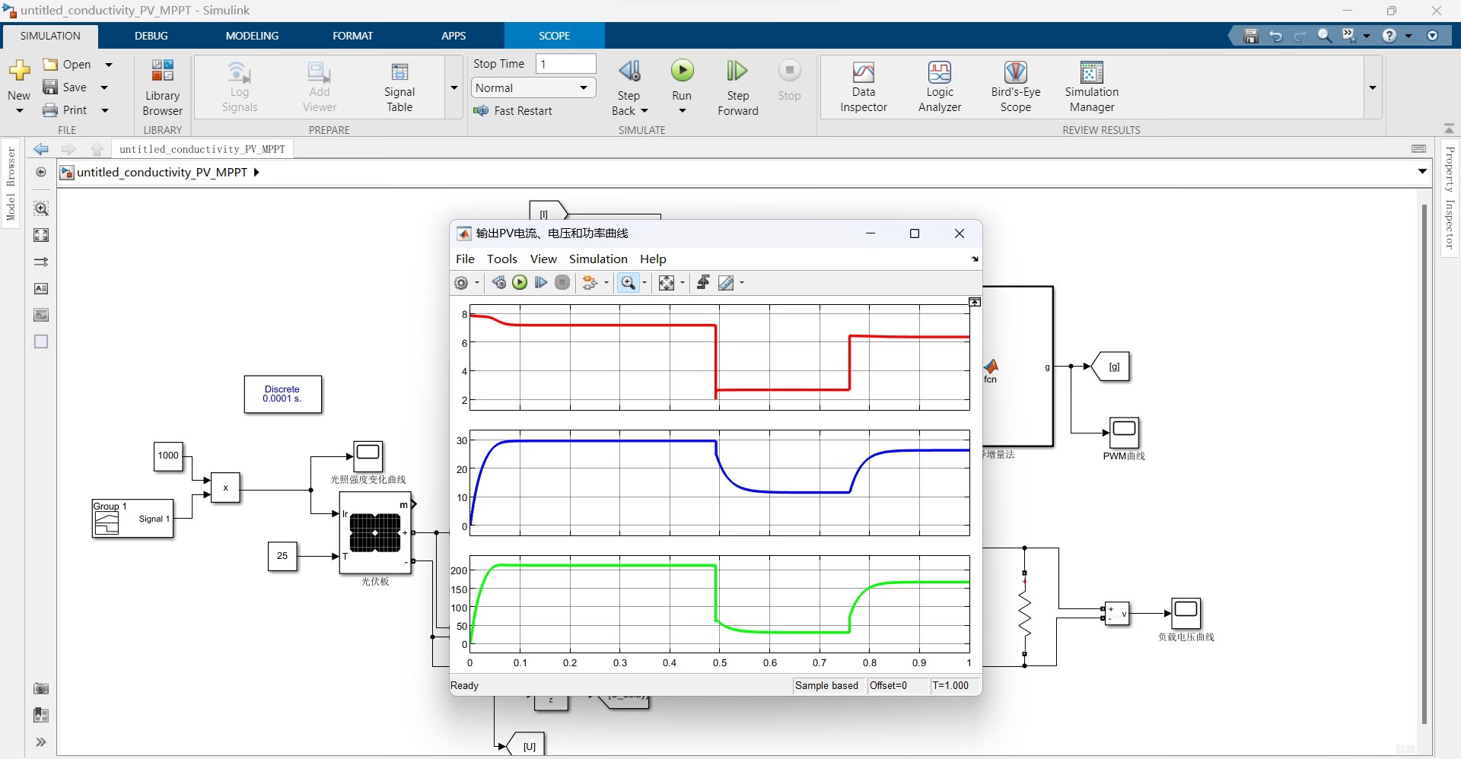Expand the Open dropdown arrow
Screen dimensions: 1461x759
tap(109, 65)
